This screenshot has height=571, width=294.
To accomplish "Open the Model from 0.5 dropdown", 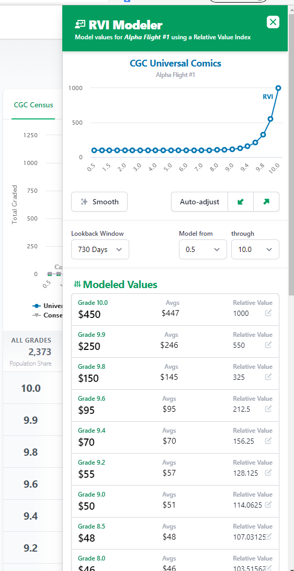I will click(x=203, y=249).
